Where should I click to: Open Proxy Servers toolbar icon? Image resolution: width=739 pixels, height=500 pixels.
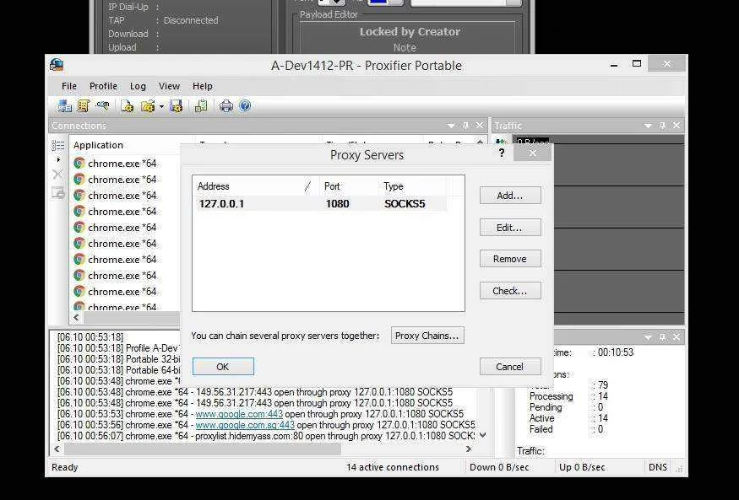[64, 106]
